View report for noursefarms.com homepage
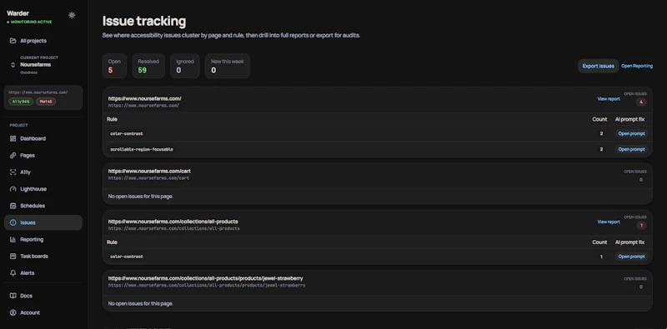This screenshot has height=329, width=667. (609, 98)
